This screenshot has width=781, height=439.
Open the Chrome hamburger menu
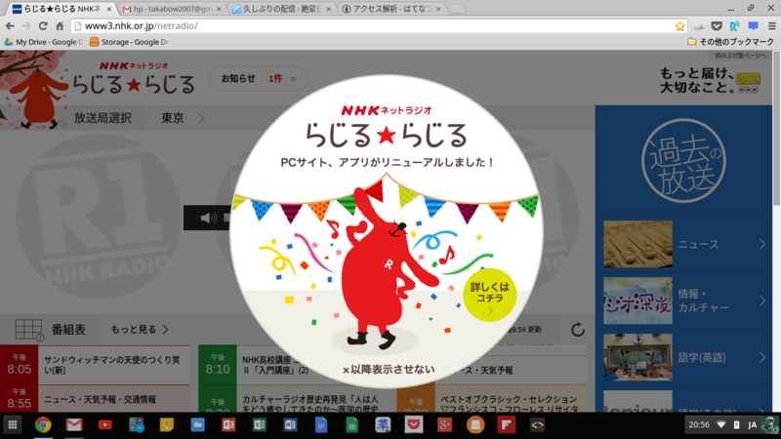point(771,26)
